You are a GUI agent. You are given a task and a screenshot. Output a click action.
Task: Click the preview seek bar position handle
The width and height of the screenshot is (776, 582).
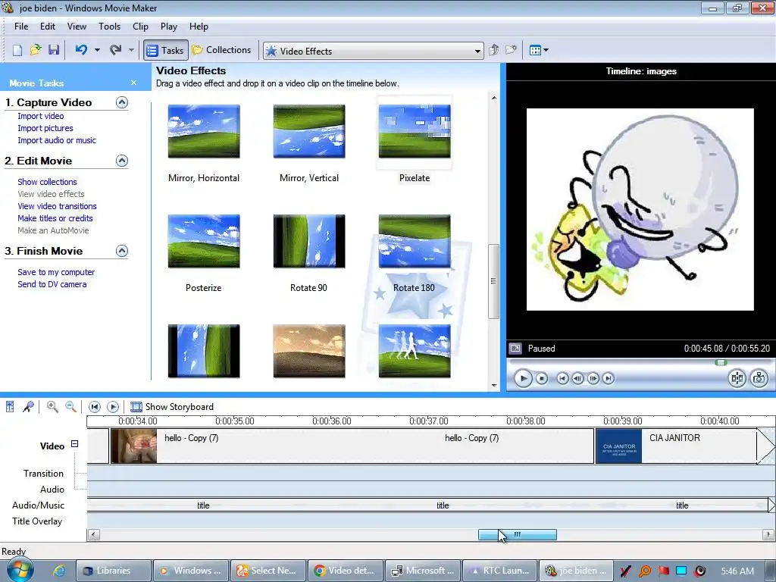click(721, 363)
